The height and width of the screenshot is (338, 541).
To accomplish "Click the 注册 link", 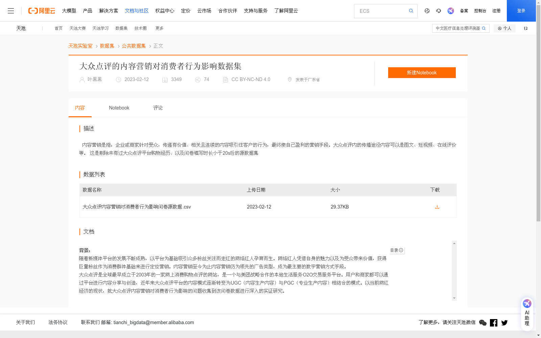I will click(x=496, y=11).
